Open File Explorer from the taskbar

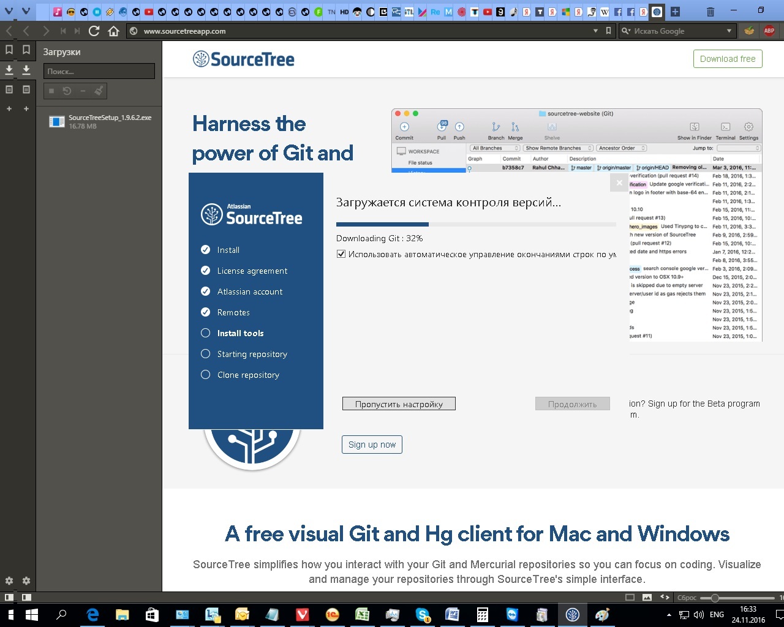[123, 615]
